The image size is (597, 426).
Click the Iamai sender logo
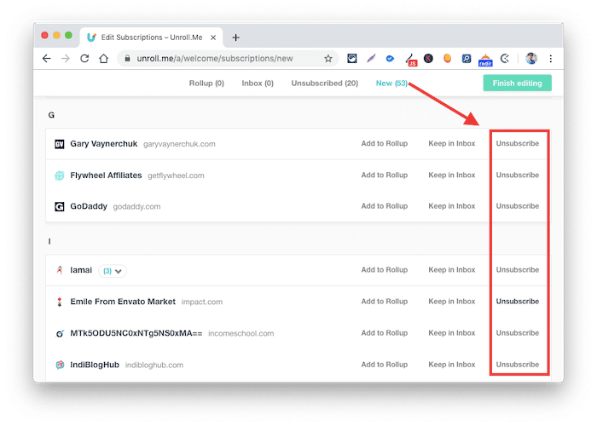(x=60, y=270)
